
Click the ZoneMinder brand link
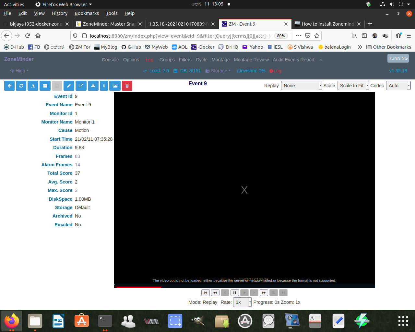19,59
